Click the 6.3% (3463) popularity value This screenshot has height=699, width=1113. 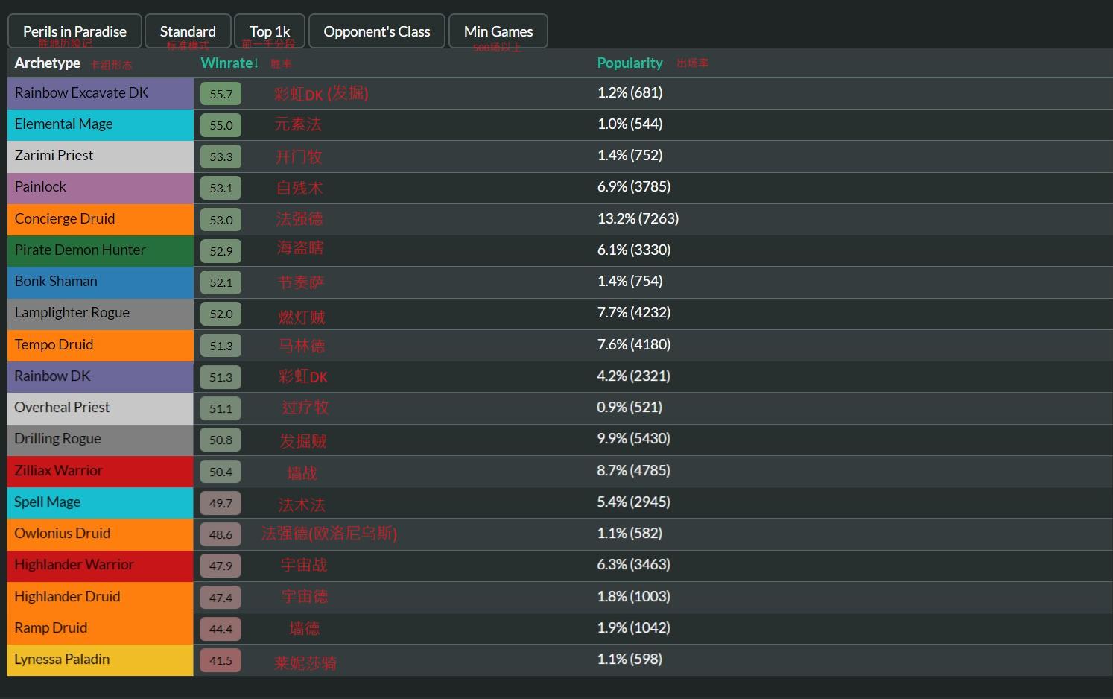(633, 565)
